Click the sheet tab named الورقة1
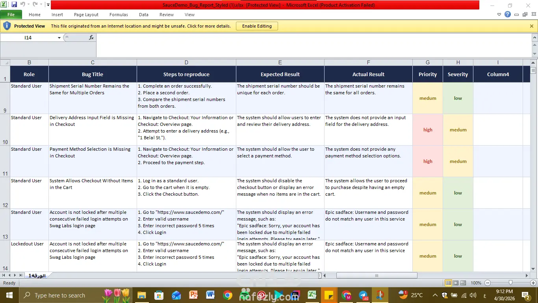 (x=37, y=275)
